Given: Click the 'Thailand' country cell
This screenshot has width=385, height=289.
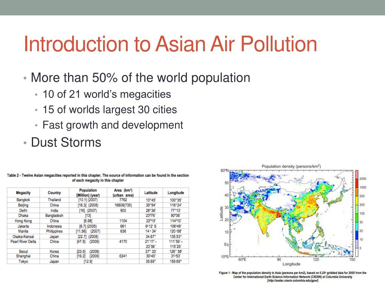Looking at the screenshot, I should point(54,200).
